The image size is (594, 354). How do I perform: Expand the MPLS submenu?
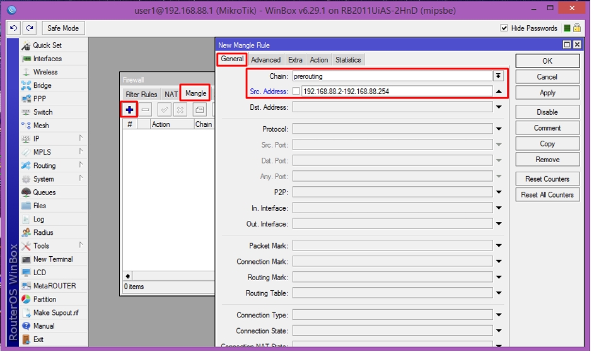(x=81, y=151)
